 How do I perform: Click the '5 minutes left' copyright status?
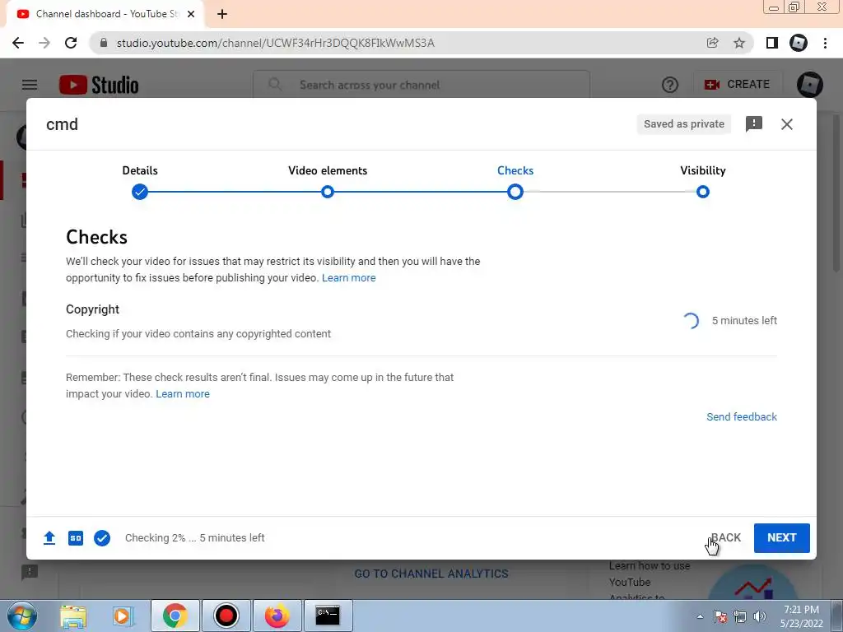[744, 321]
